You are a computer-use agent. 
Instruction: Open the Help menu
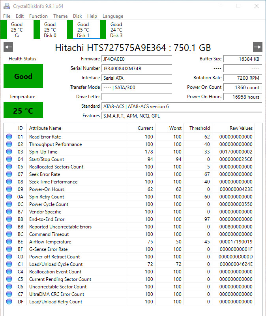(92, 16)
